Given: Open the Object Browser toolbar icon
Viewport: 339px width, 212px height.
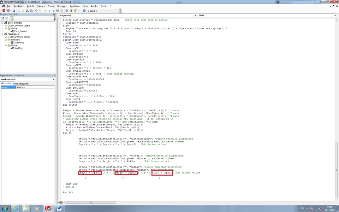Looking at the screenshot, I should [x=75, y=11].
